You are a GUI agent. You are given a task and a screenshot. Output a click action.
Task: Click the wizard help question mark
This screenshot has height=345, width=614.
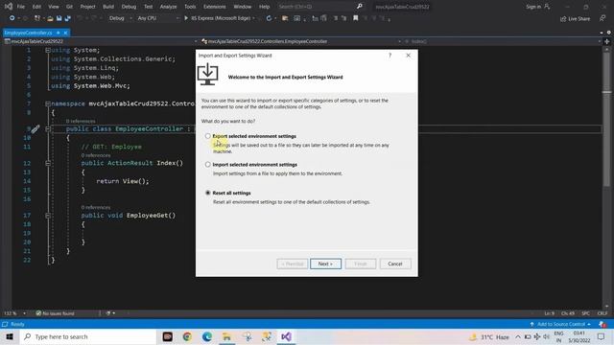pyautogui.click(x=390, y=56)
